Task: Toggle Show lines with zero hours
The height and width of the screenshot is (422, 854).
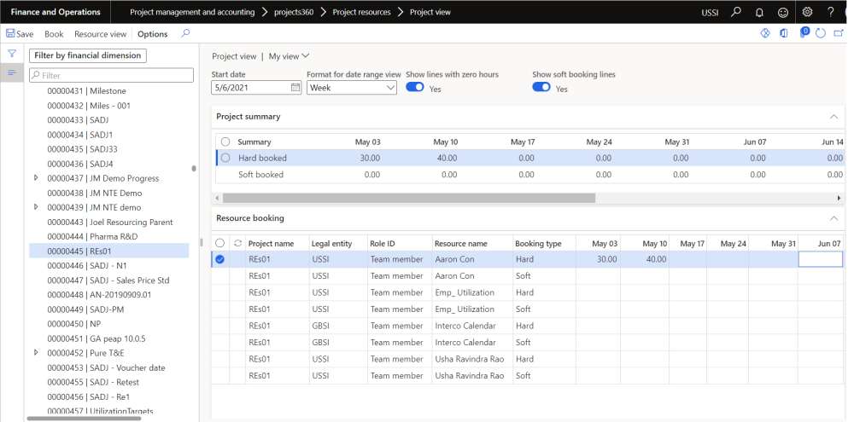Action: tap(415, 88)
